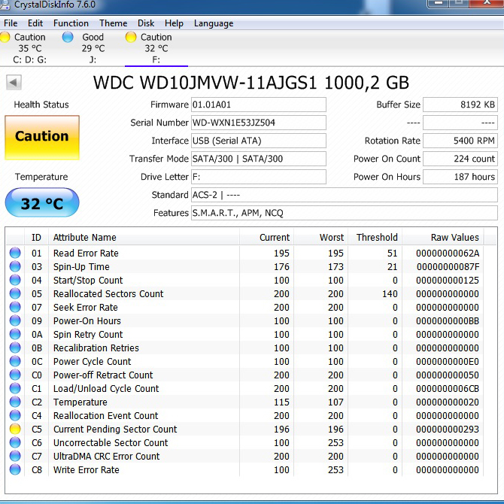This screenshot has width=504, height=504.
Task: Open the Disk menu
Action: tap(146, 23)
